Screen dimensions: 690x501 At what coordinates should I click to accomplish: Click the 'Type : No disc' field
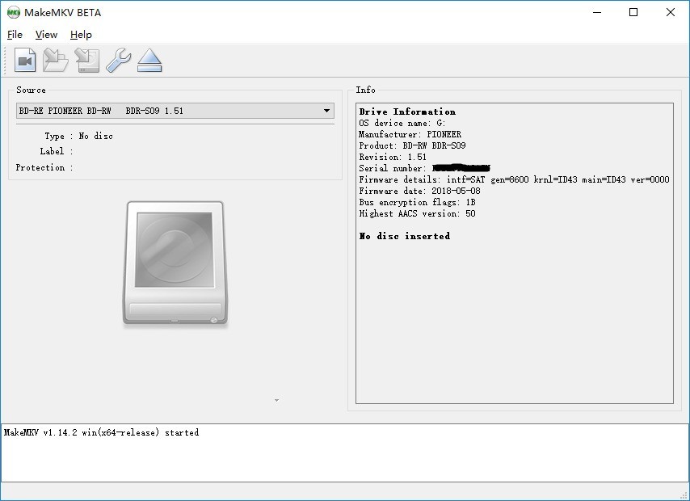[78, 136]
